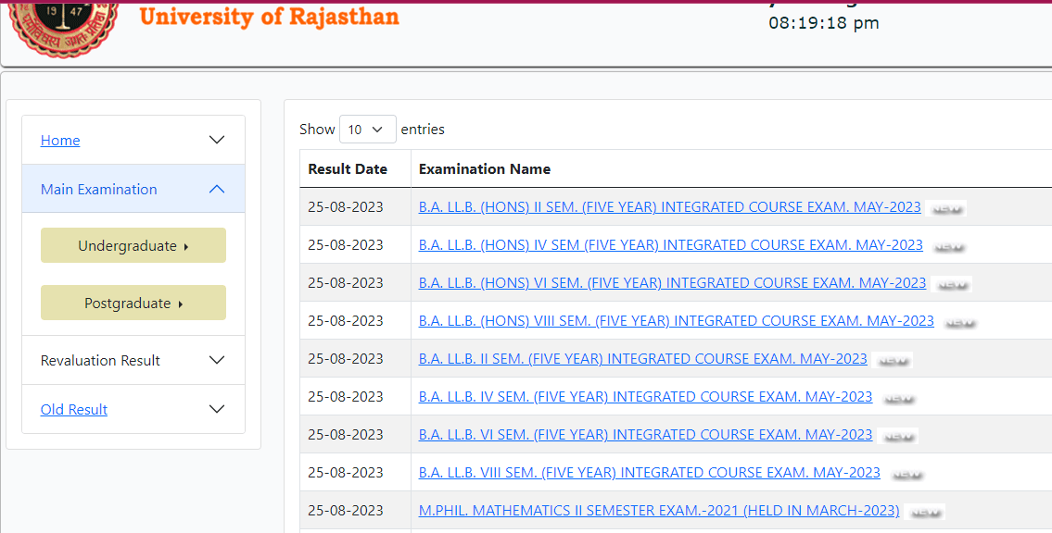
Task: Expand the Revaluation Result chevron
Action: (x=216, y=360)
